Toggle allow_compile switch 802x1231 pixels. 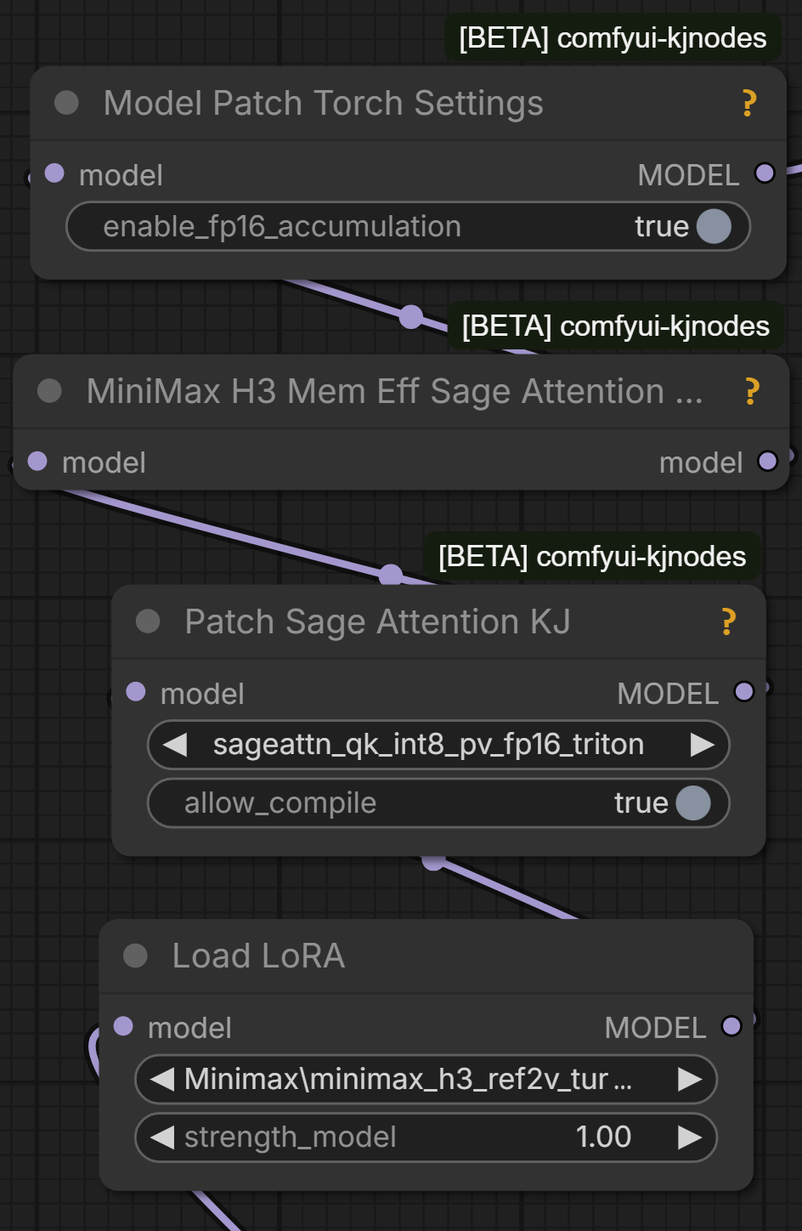pyautogui.click(x=693, y=803)
